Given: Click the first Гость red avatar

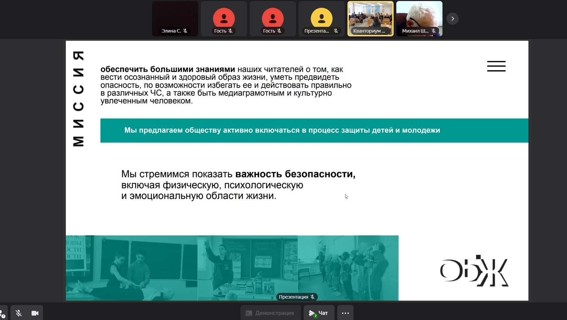Looking at the screenshot, I should 224,18.
